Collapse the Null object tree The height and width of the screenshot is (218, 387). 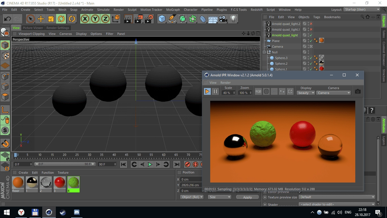point(264,52)
